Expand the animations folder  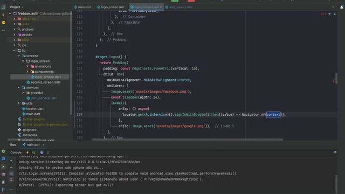click(x=27, y=66)
